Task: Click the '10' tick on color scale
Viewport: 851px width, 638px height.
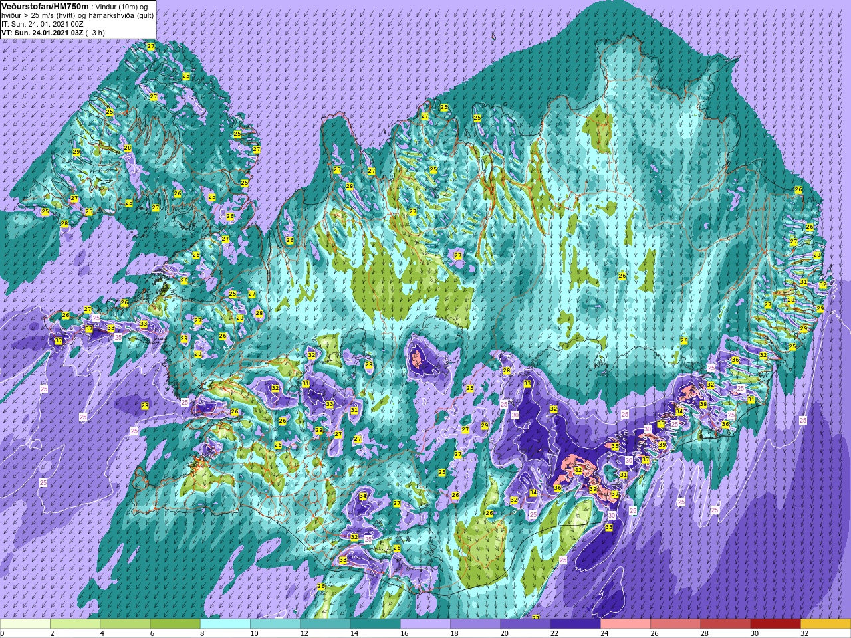Action: pyautogui.click(x=254, y=633)
